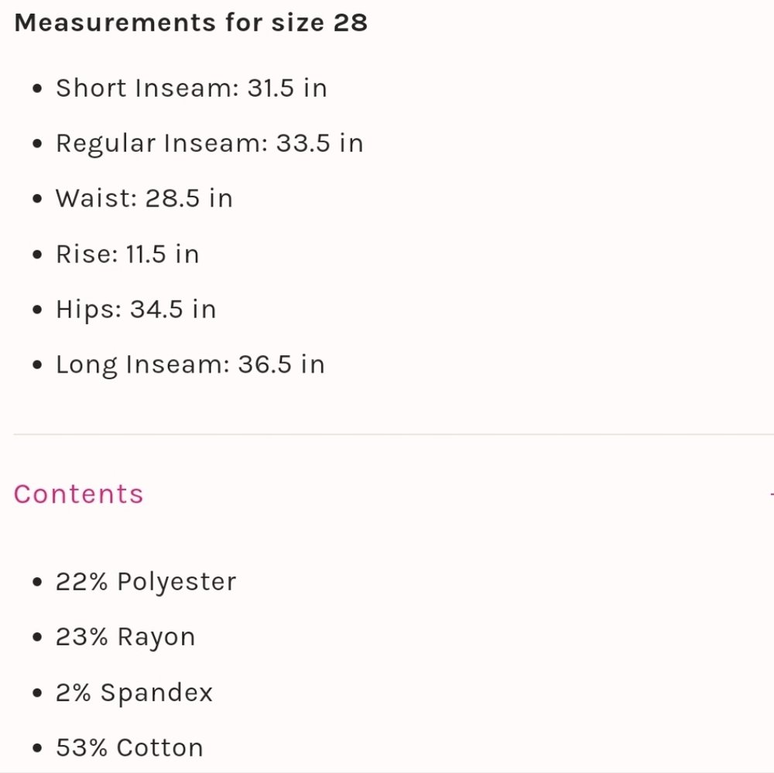This screenshot has width=774, height=773.
Task: Click the '22% Polyester' content entry
Action: (x=146, y=582)
